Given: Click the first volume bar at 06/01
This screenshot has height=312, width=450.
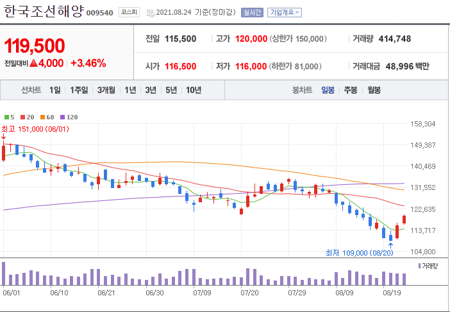Looking at the screenshot, I should 4,273.
